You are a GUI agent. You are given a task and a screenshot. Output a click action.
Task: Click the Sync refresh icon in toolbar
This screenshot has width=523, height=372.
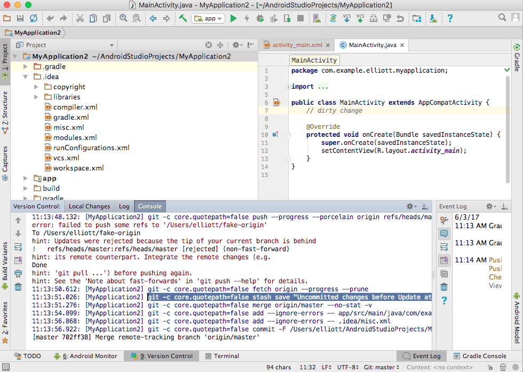(x=34, y=19)
